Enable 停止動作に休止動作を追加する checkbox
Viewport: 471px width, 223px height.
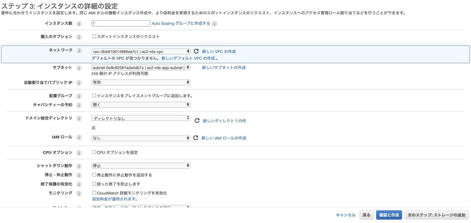click(94, 175)
